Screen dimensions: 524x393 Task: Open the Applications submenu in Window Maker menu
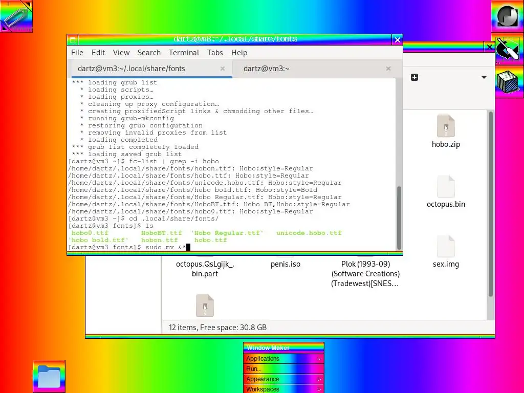click(x=283, y=359)
